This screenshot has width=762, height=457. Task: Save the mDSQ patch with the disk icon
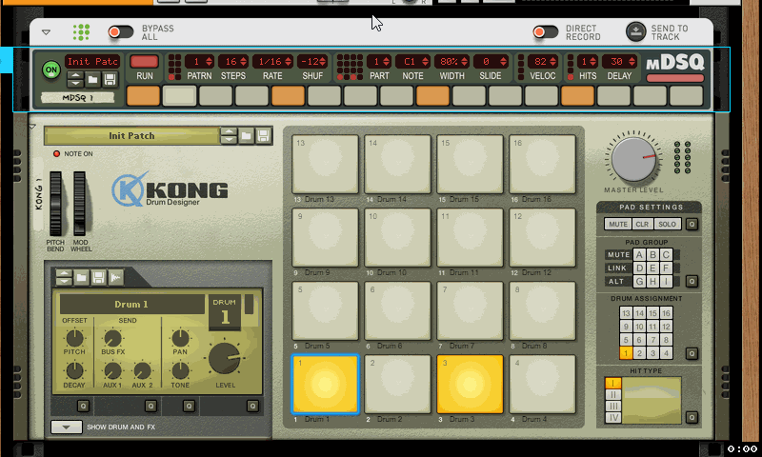point(110,79)
